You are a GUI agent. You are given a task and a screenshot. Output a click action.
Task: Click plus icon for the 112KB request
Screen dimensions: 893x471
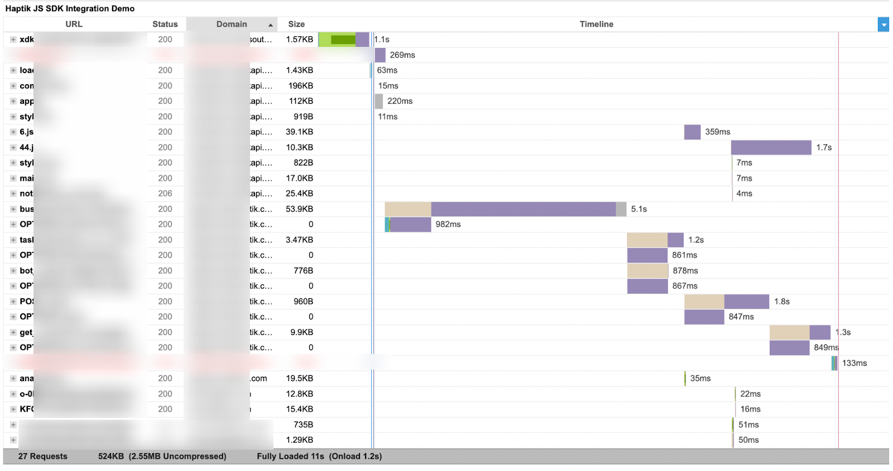tap(13, 101)
